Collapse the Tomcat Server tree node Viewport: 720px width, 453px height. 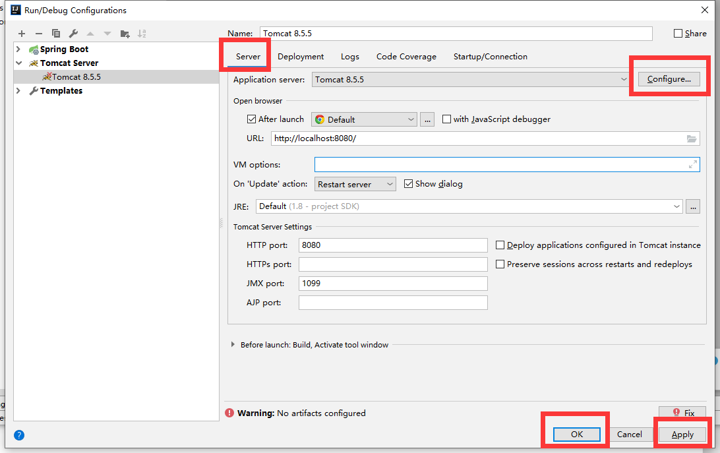click(19, 63)
